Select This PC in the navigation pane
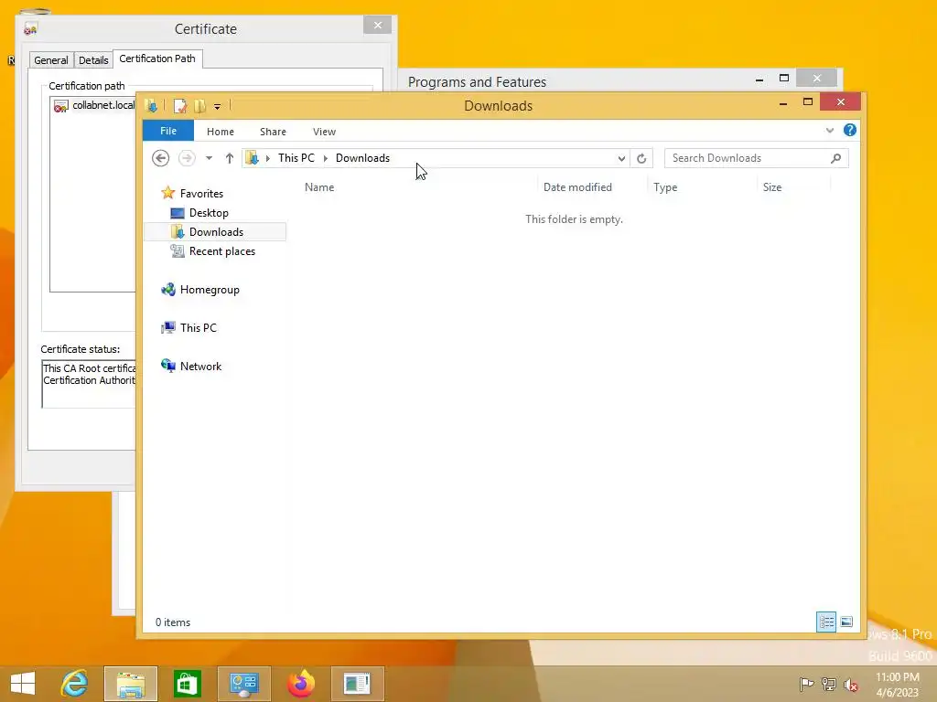This screenshot has width=937, height=702. pyautogui.click(x=198, y=328)
